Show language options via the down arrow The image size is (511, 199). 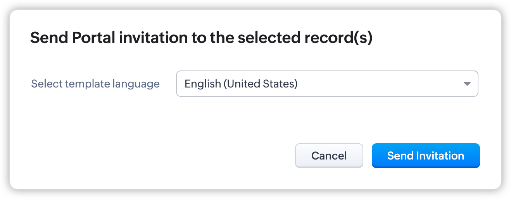(x=467, y=84)
